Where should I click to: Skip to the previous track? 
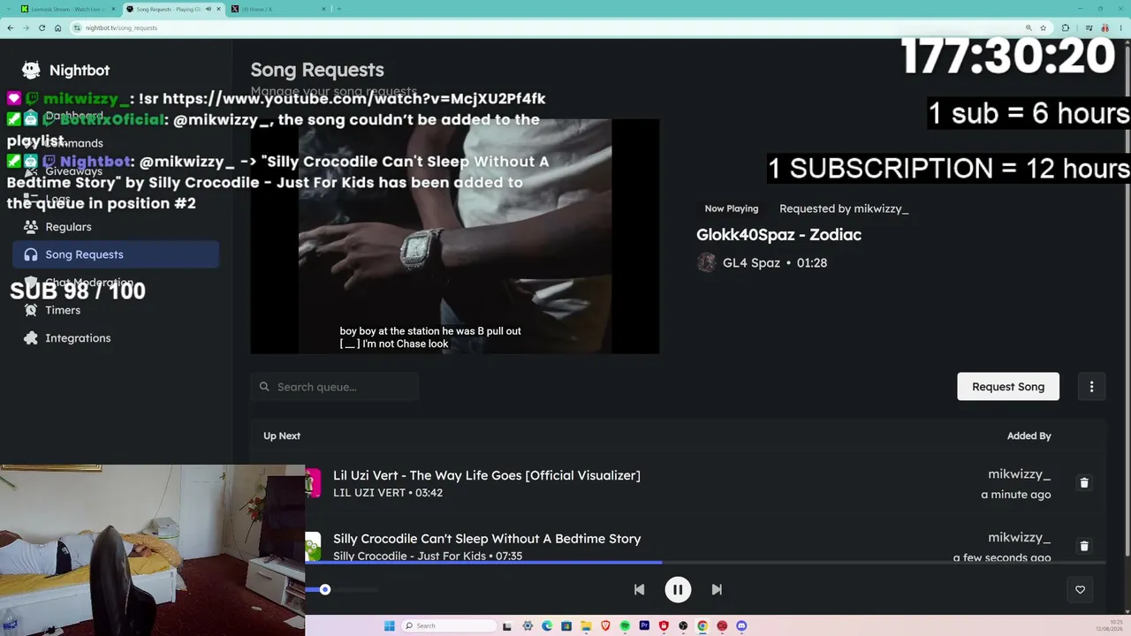639,589
